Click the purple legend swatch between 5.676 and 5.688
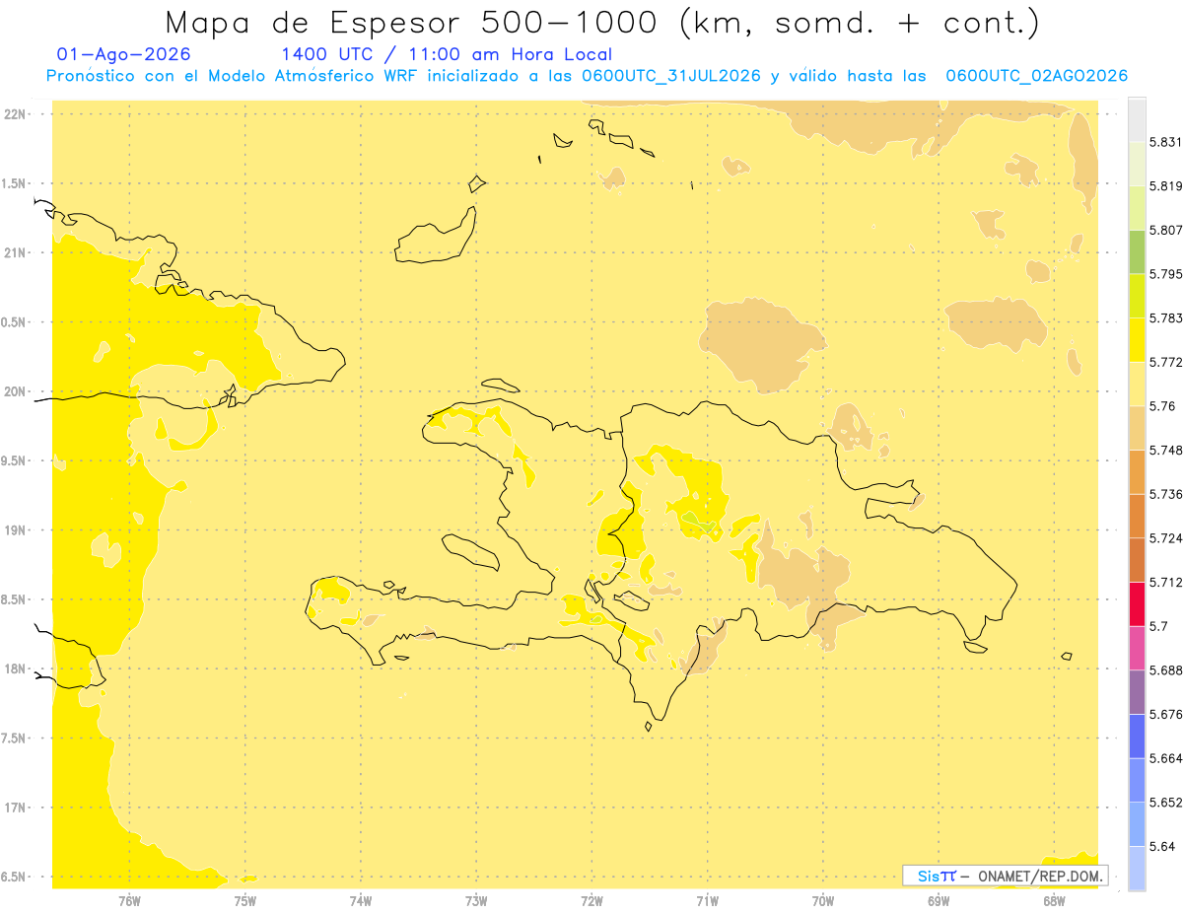Viewport: 1183px width, 914px height. 1138,692
